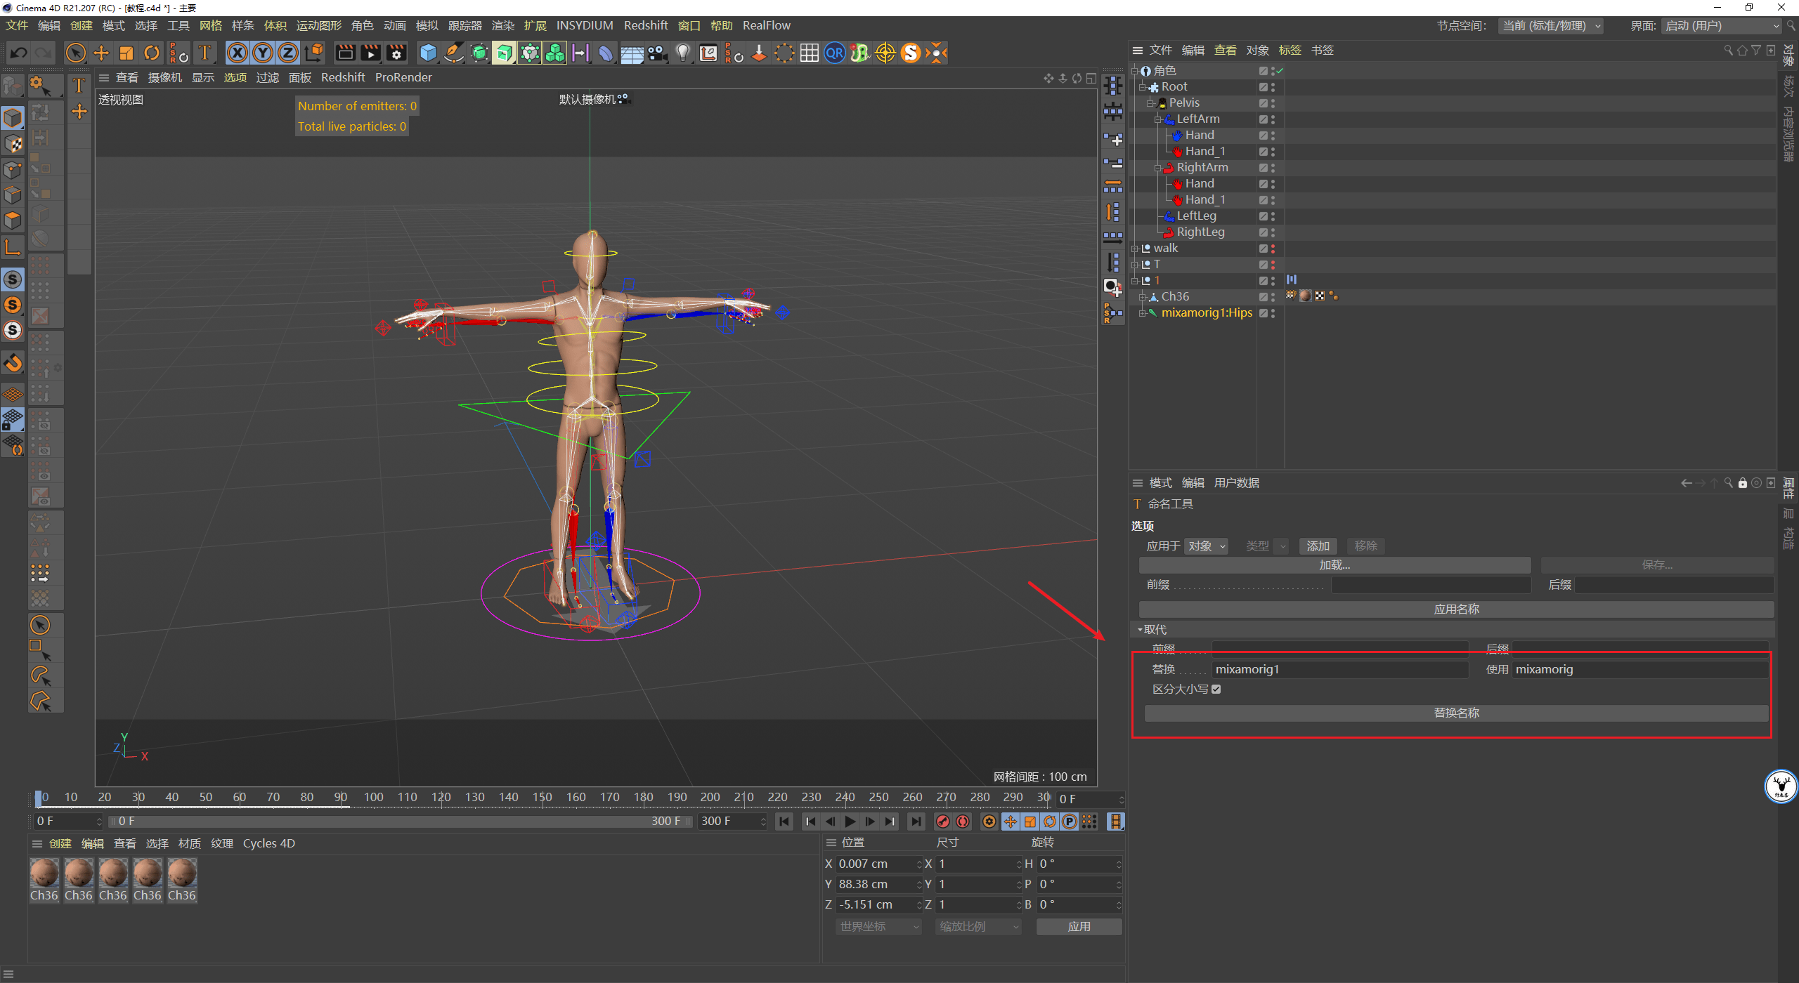Image resolution: width=1799 pixels, height=983 pixels.
Task: Uncheck the 区分大小写 checkbox
Action: click(1216, 690)
